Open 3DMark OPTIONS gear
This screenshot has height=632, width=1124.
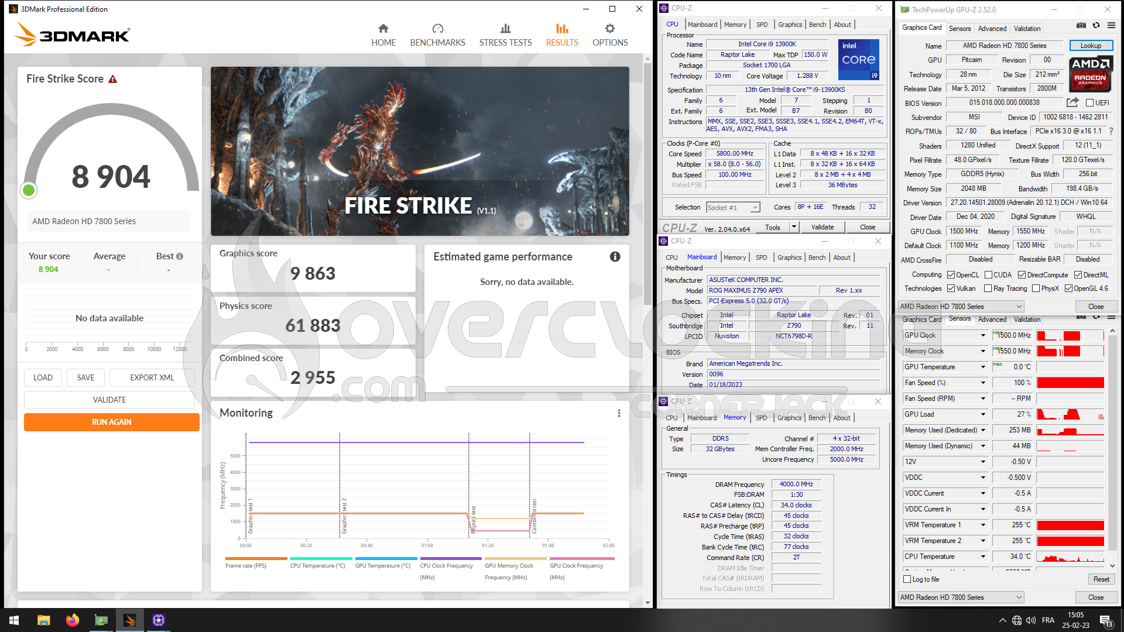(610, 35)
